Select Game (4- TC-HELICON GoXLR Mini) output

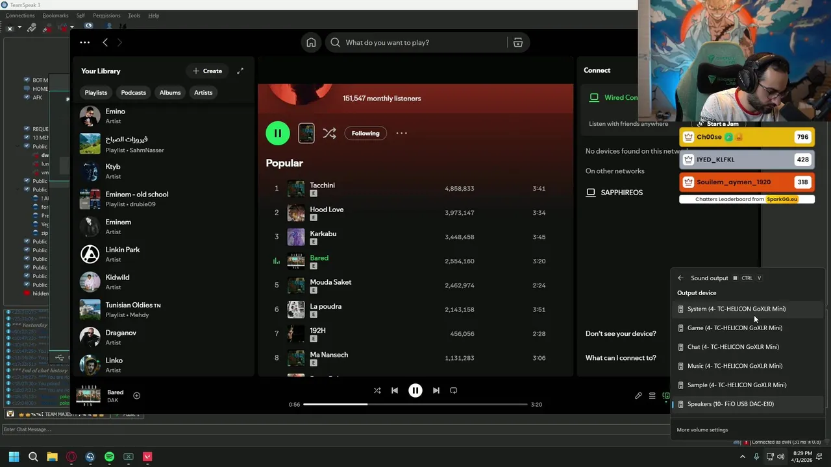pos(747,328)
